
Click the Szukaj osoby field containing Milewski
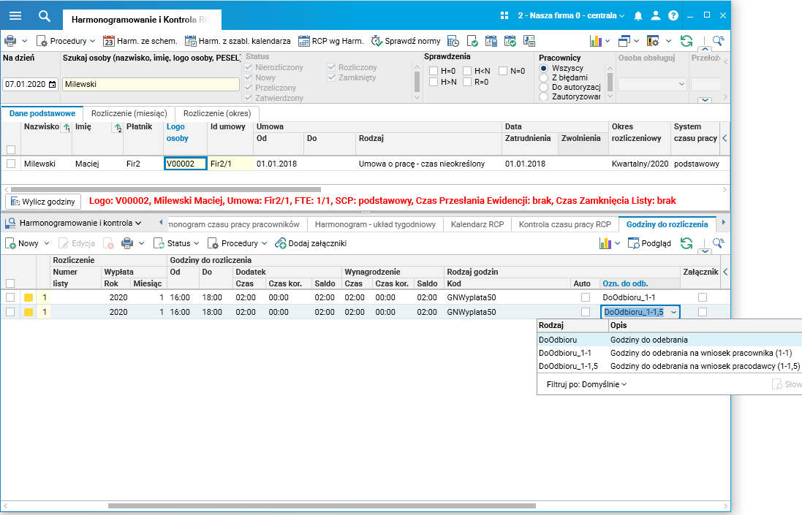pos(151,84)
